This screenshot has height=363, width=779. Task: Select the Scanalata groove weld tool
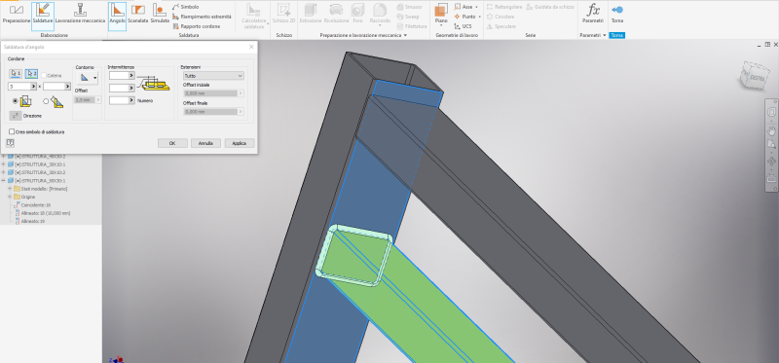coord(138,15)
